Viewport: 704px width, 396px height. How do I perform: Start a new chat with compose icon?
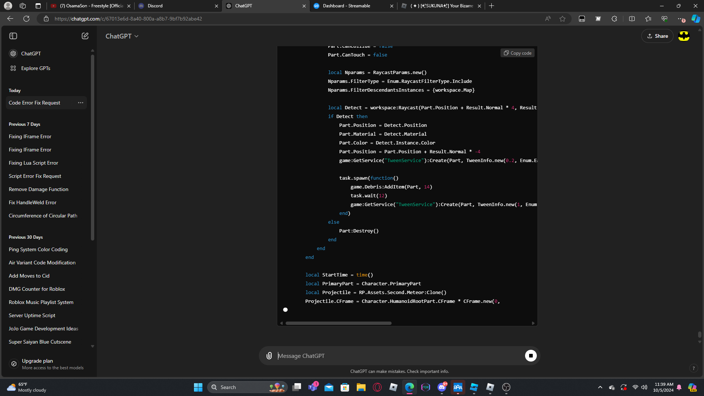pos(85,36)
